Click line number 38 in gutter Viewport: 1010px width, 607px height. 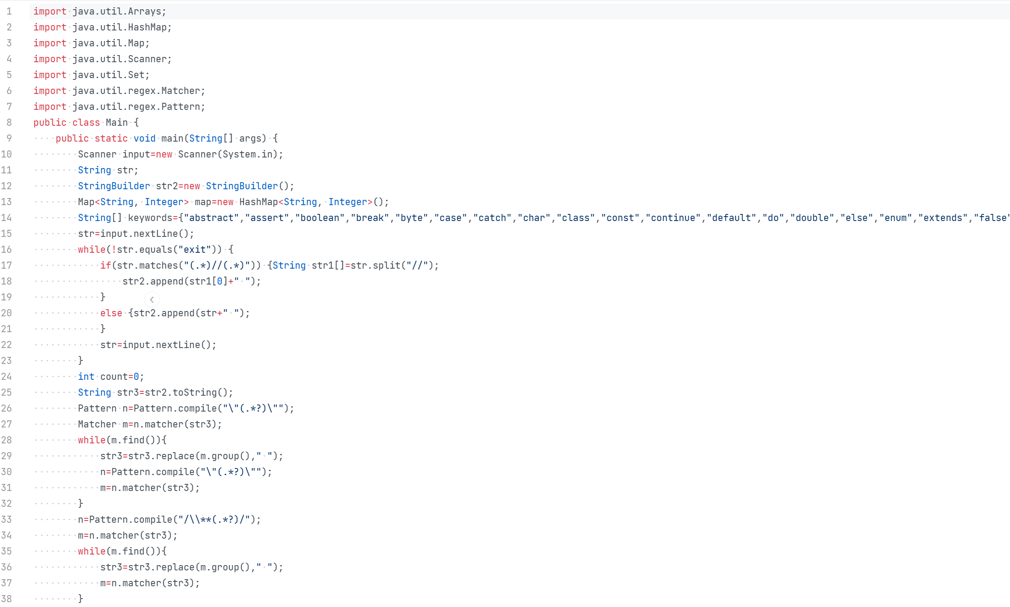click(x=7, y=599)
